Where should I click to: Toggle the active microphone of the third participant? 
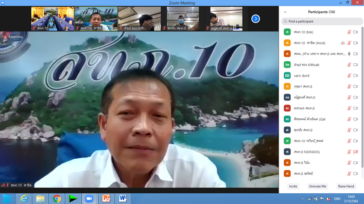pyautogui.click(x=349, y=54)
